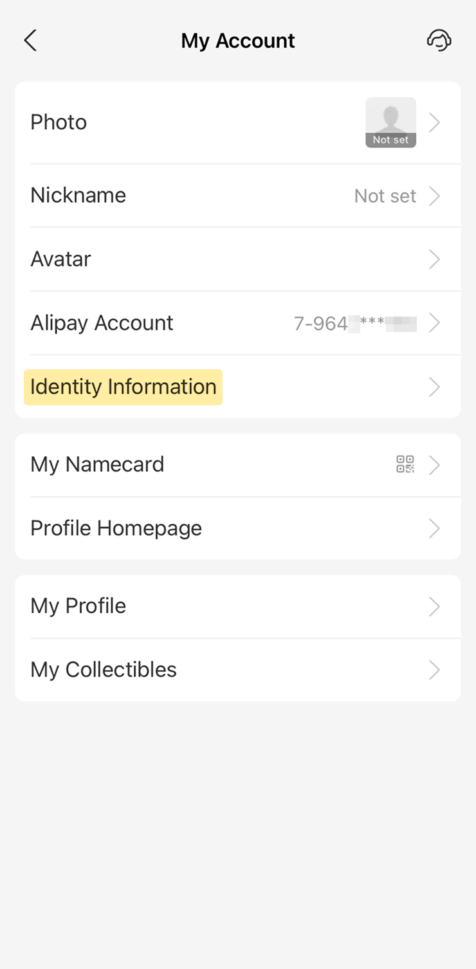Image resolution: width=476 pixels, height=969 pixels.
Task: Tap Identity Information chevron arrow
Action: pyautogui.click(x=435, y=387)
